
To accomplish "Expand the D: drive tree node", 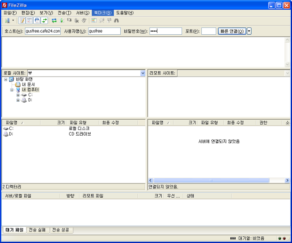I will (x=18, y=100).
